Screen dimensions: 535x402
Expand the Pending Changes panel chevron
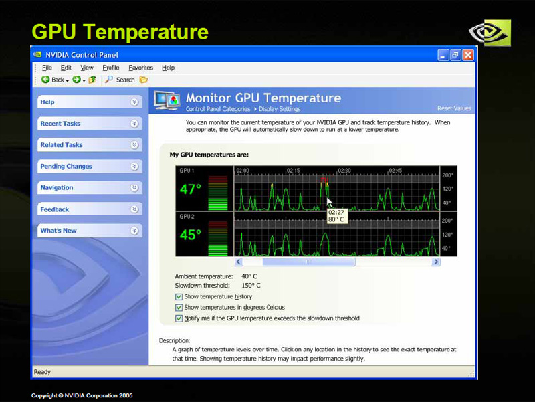click(x=134, y=166)
